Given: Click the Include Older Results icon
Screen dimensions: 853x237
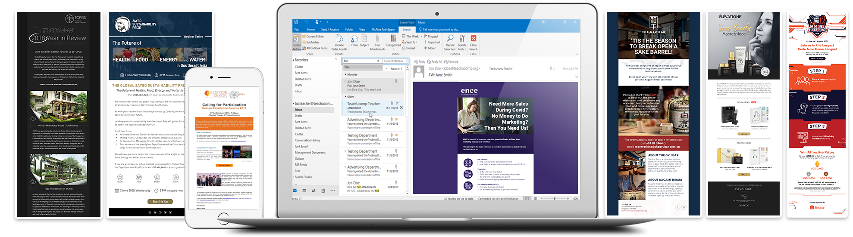Looking at the screenshot, I should click(339, 39).
